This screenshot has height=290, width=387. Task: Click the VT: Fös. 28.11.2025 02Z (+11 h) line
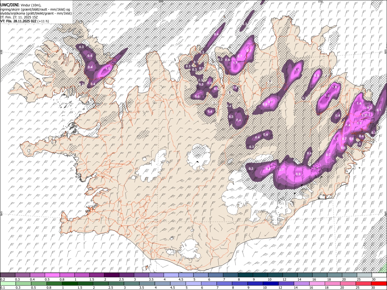[x=24, y=21]
